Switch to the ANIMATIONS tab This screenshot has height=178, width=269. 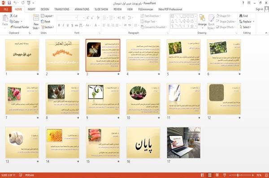click(x=82, y=9)
